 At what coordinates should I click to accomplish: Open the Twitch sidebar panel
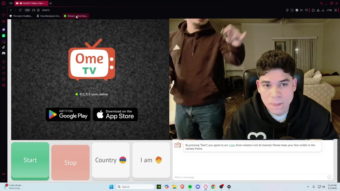[4, 30]
